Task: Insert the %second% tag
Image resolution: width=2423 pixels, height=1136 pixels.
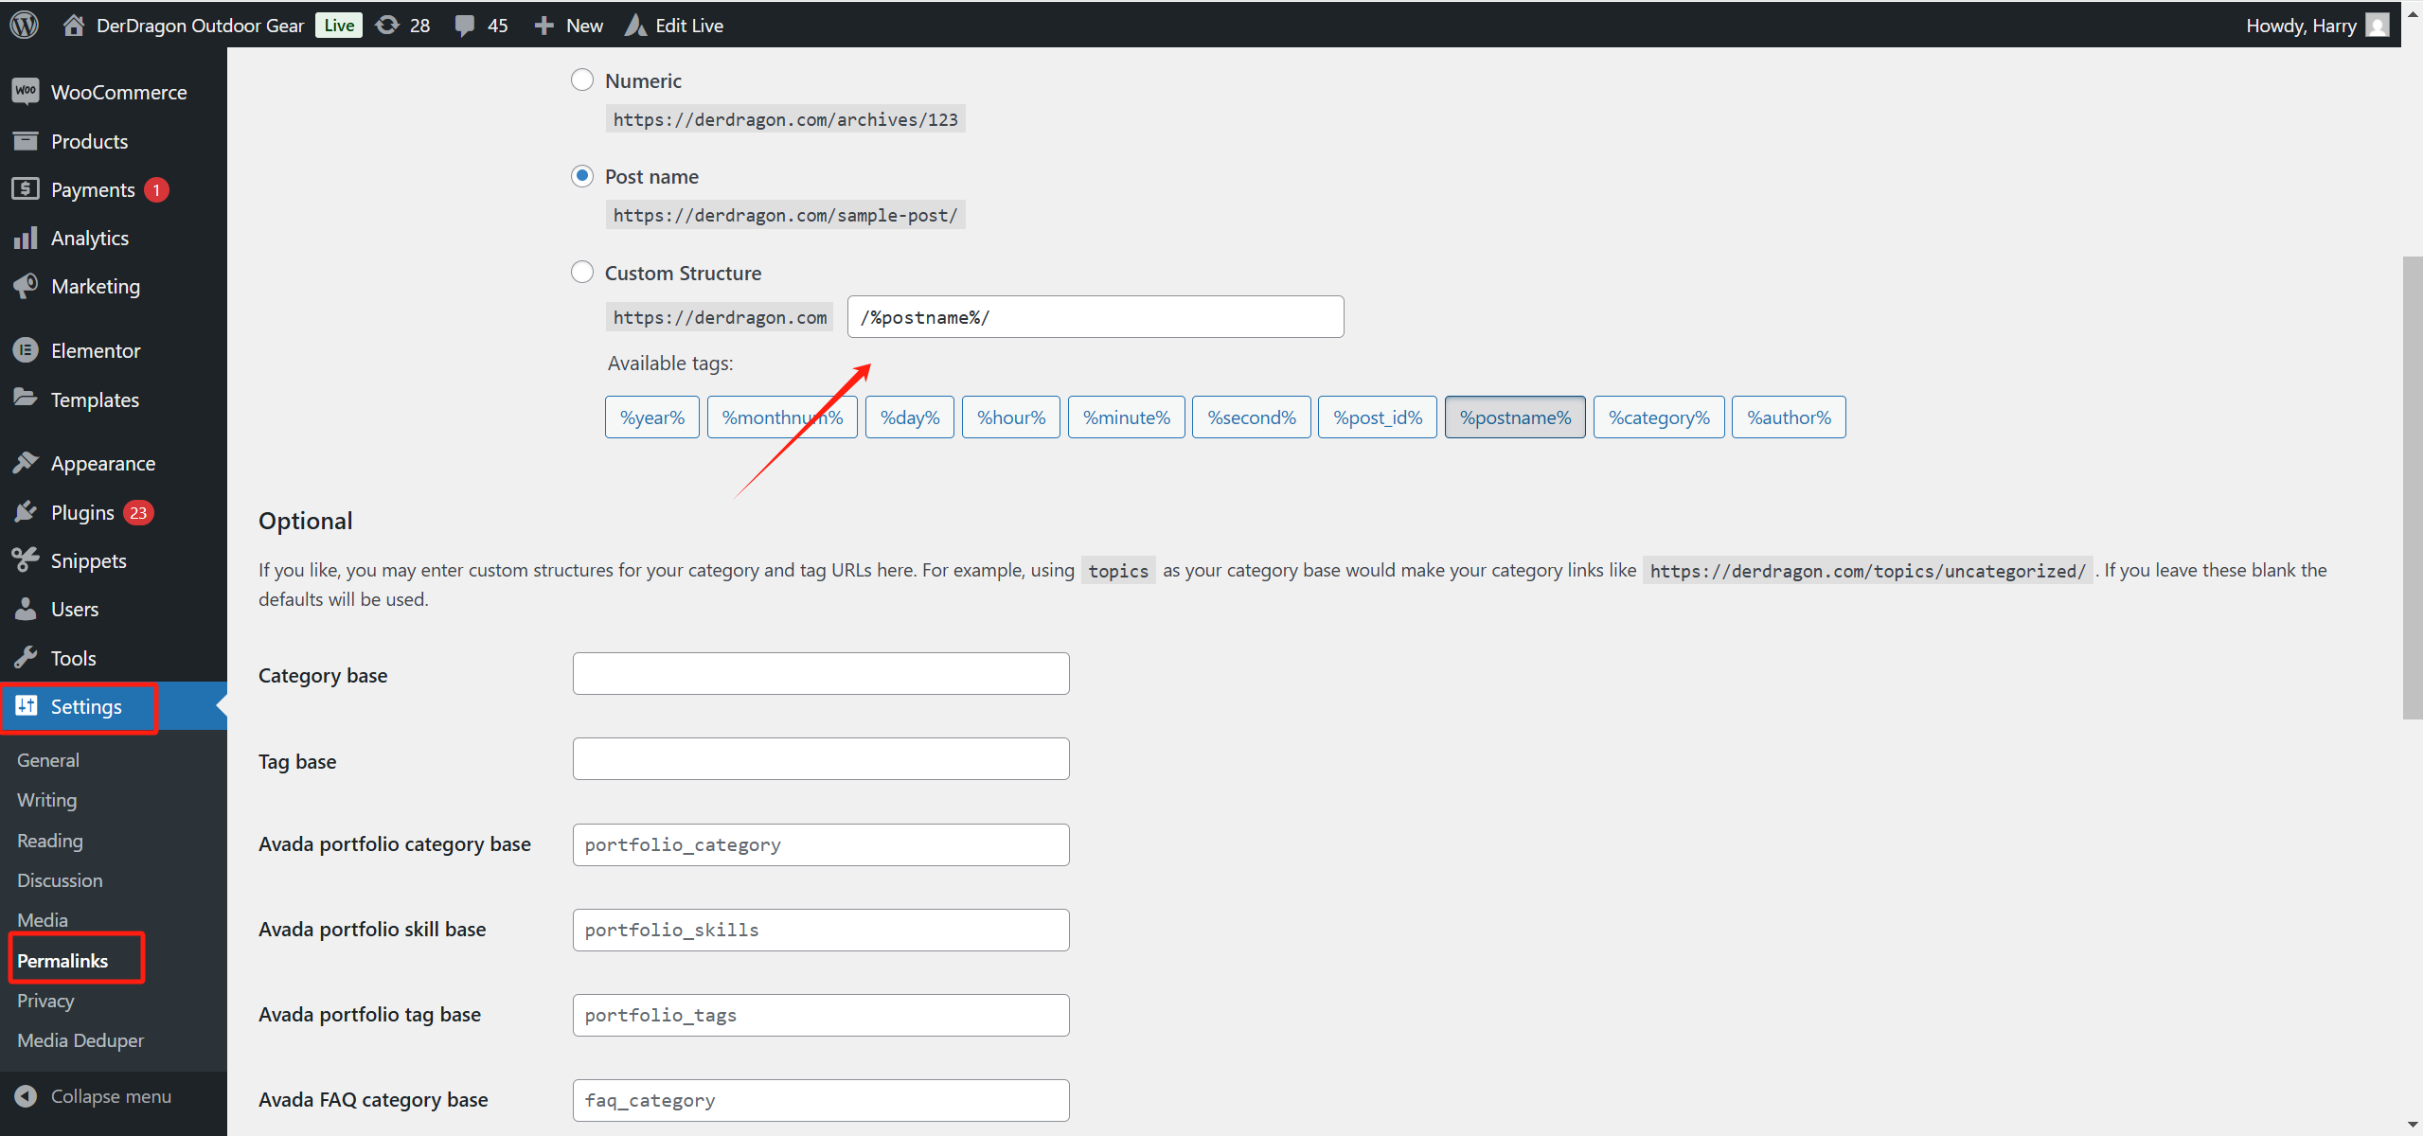Action: [x=1252, y=417]
